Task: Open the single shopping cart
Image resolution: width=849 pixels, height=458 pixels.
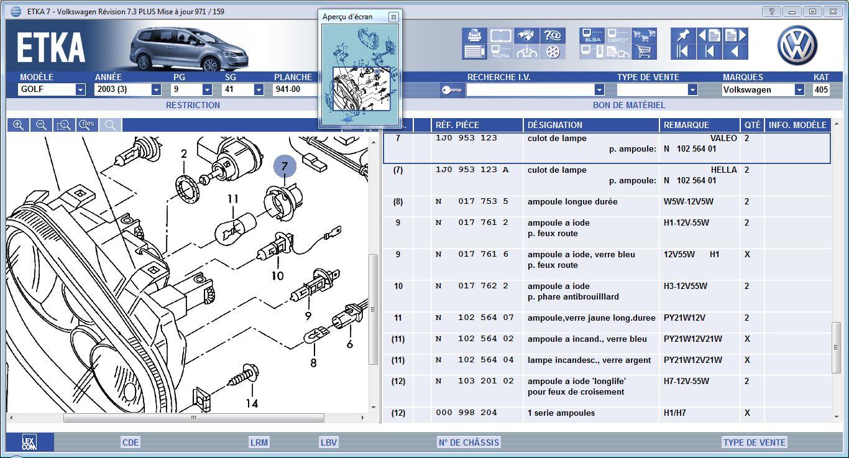Action: pyautogui.click(x=645, y=52)
